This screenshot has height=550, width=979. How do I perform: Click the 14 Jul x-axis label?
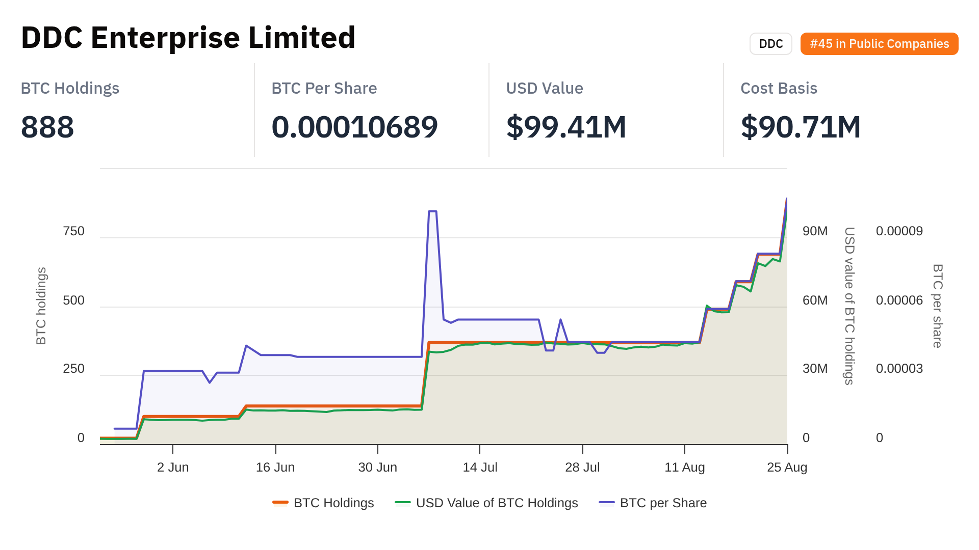click(480, 467)
